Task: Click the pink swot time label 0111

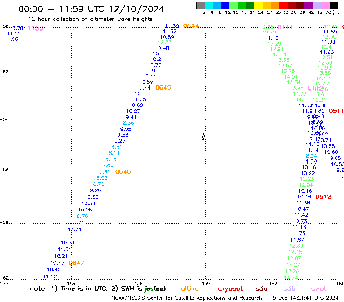Action: tap(285, 27)
